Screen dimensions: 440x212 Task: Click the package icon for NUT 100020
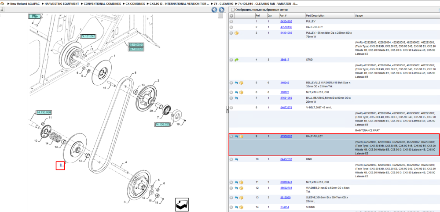tap(241, 92)
